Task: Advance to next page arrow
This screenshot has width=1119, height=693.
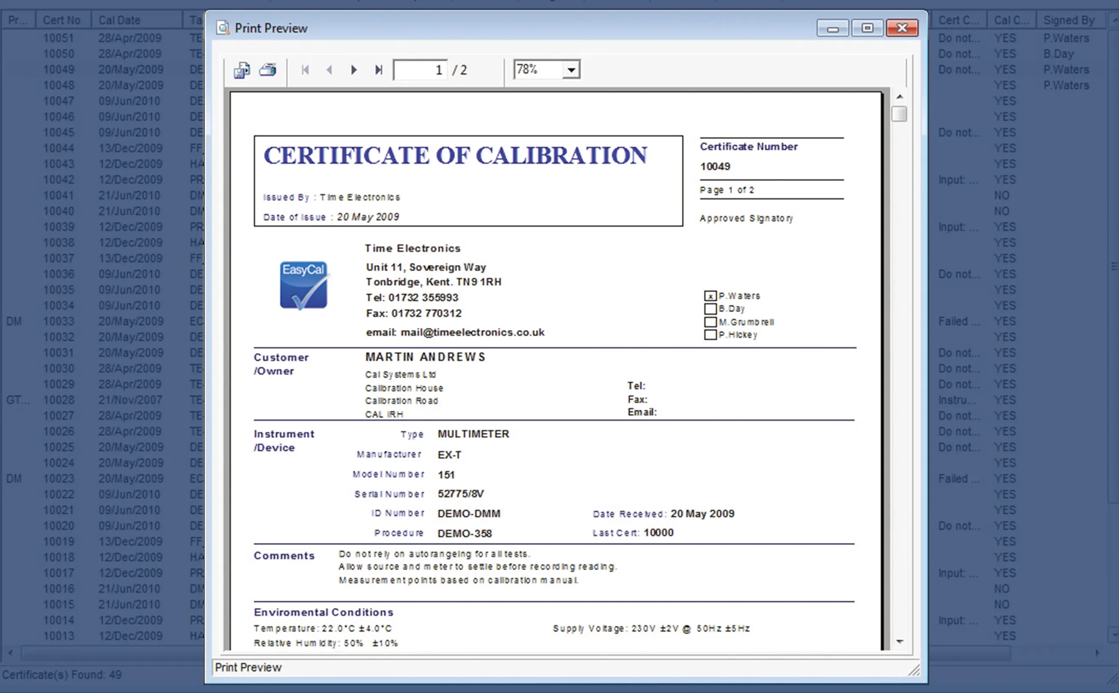Action: (x=354, y=70)
